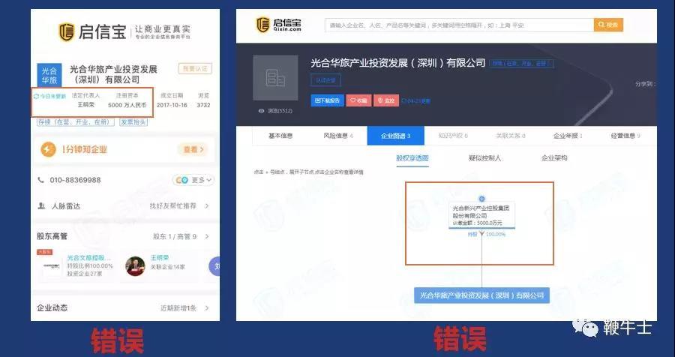Viewport: 675px width, 357px height.
Task: Click the grey company placeholder image
Action: pos(275,78)
